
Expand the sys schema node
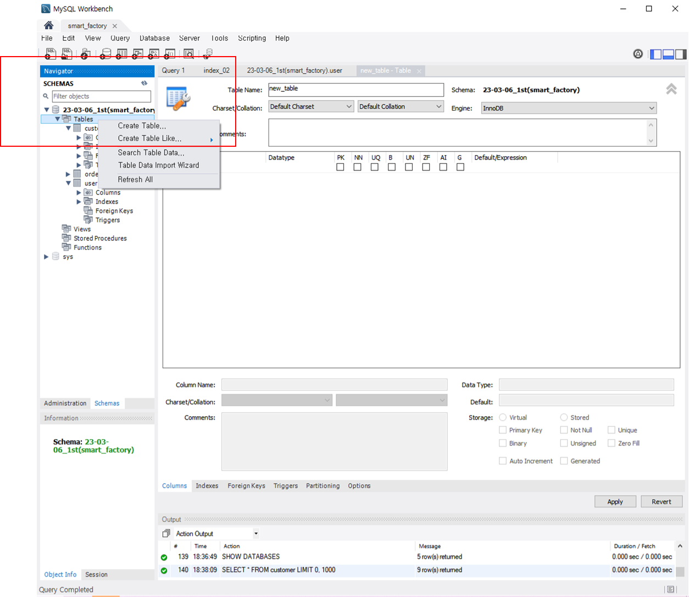click(47, 257)
